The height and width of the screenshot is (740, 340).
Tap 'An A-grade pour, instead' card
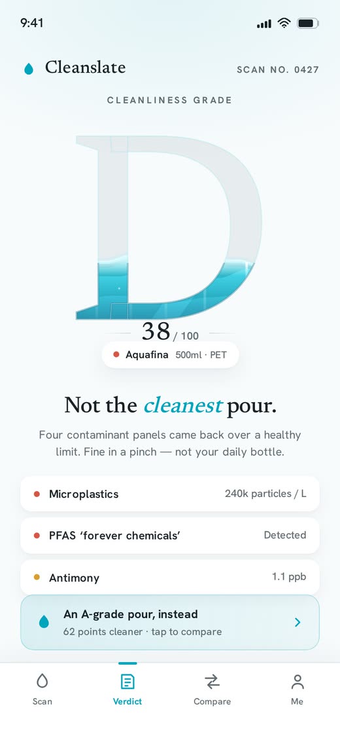[x=170, y=622]
